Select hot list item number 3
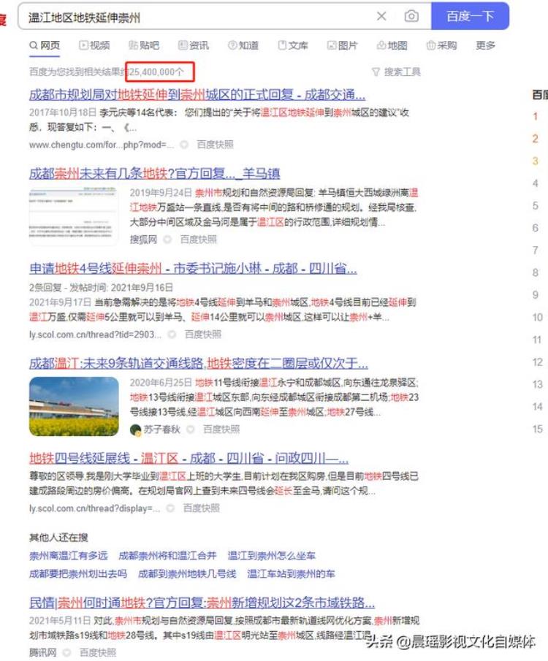This screenshot has width=548, height=661. [x=536, y=161]
